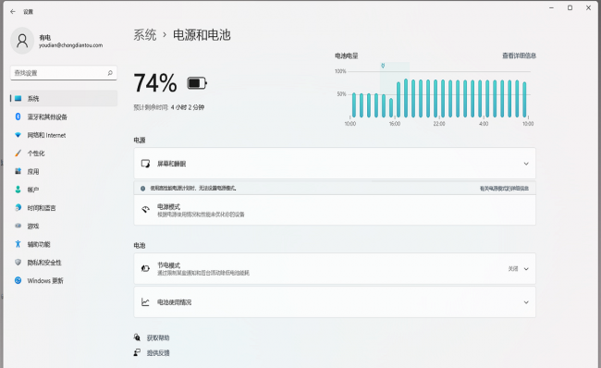The height and width of the screenshot is (368, 601).
Task: Select 系统 in the sidebar
Action: click(x=64, y=99)
